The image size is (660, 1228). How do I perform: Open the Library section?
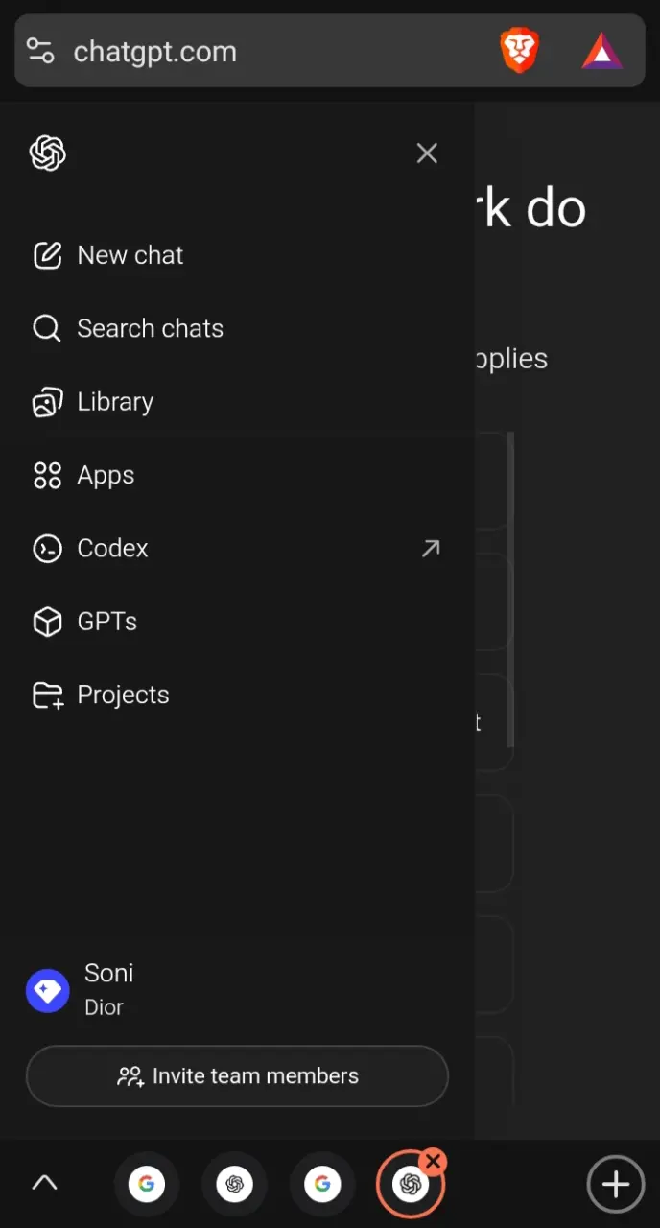(237, 402)
